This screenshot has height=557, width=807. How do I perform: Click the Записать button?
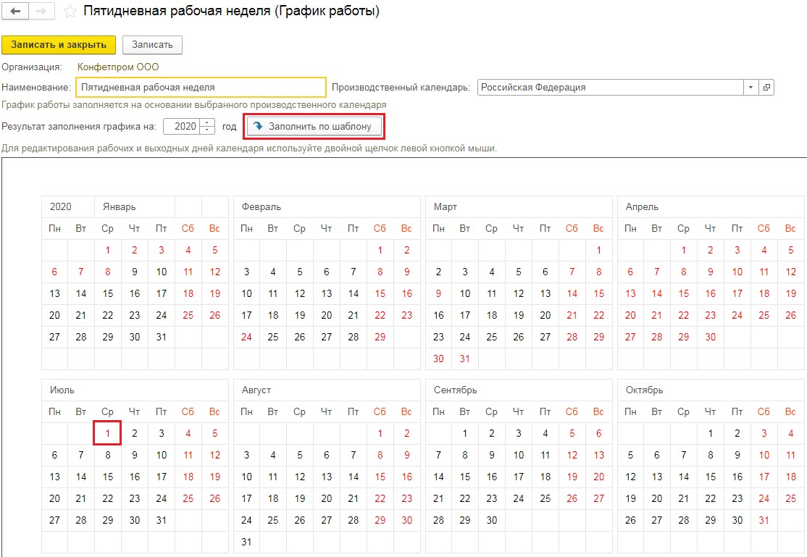[x=152, y=45]
